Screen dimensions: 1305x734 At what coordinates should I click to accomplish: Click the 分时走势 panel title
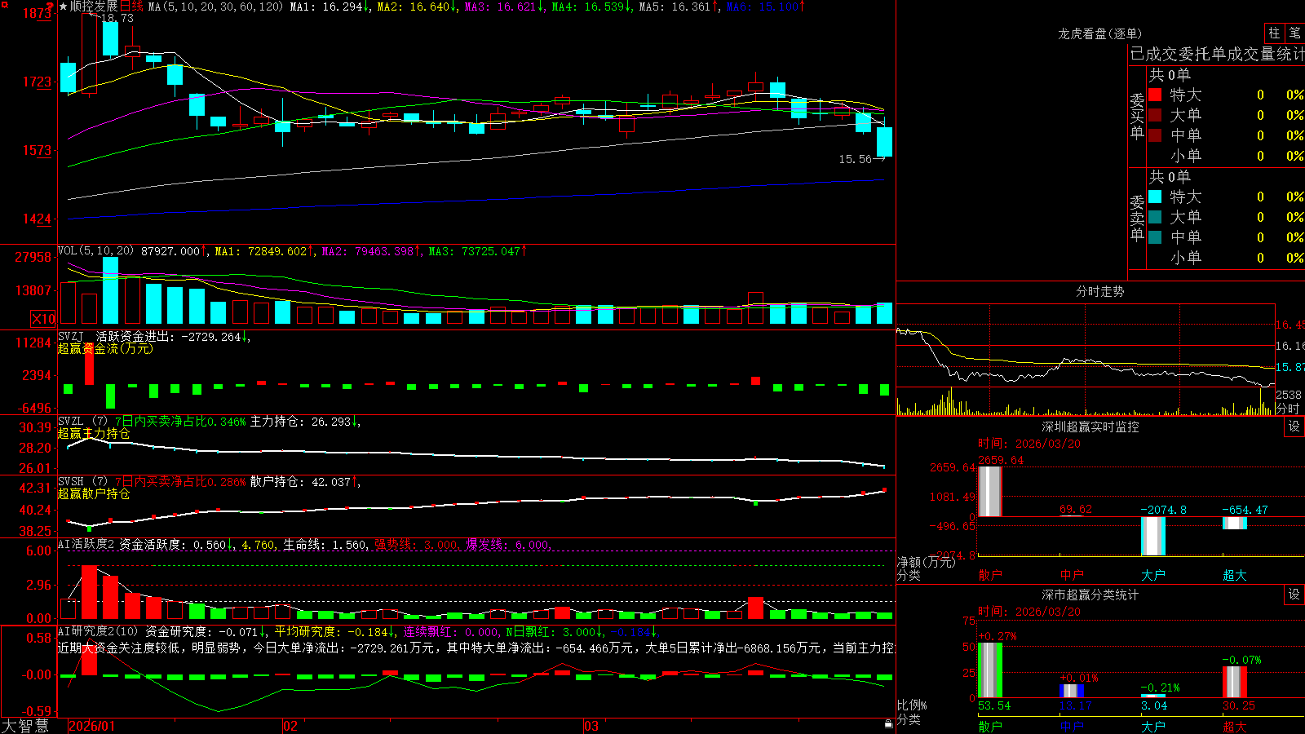tap(1100, 291)
